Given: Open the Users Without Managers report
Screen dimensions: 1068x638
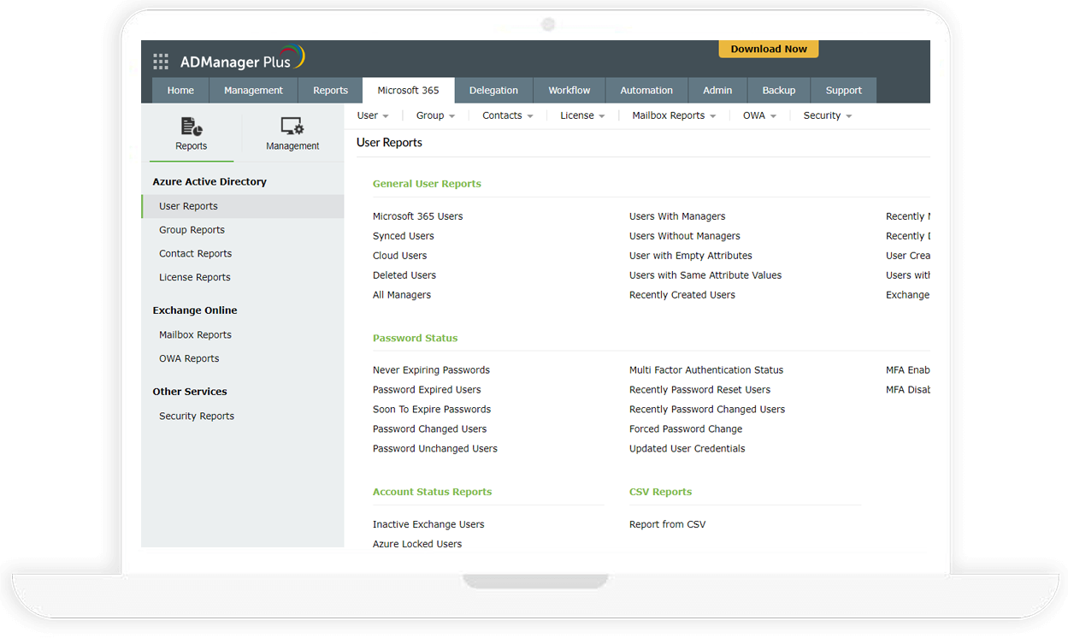Looking at the screenshot, I should (x=685, y=236).
